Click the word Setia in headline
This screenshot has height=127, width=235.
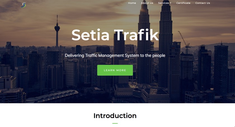pyautogui.click(x=90, y=35)
